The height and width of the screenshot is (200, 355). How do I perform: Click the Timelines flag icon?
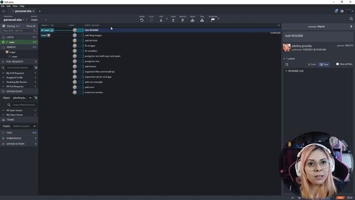point(212,20)
